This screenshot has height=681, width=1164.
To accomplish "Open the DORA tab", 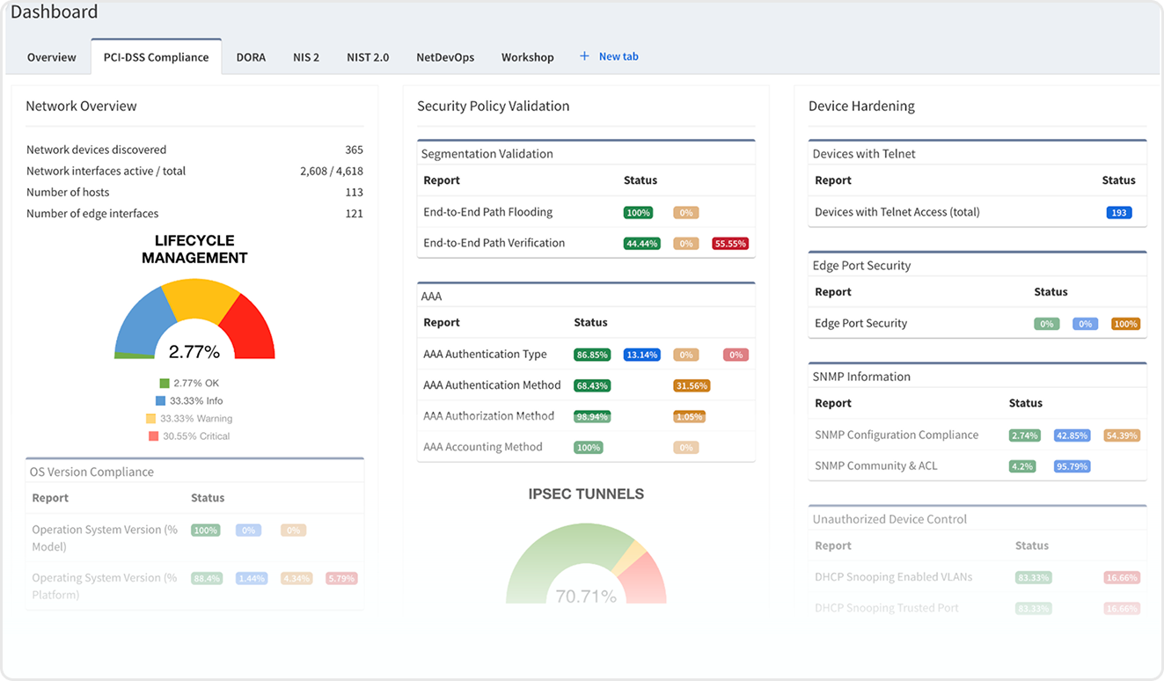I will pyautogui.click(x=251, y=57).
